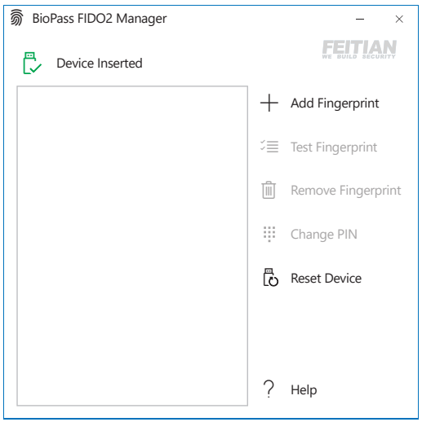Viewport: 422px width, 422px height.
Task: Minimize the BioPass FIDO2 Manager window
Action: (360, 19)
